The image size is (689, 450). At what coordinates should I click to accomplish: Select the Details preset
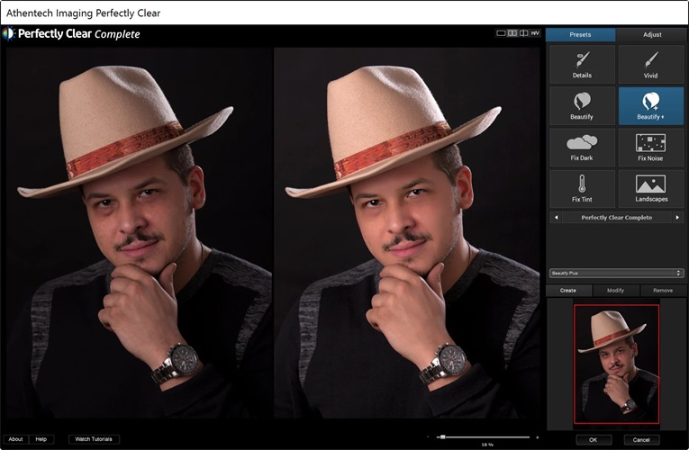[582, 65]
